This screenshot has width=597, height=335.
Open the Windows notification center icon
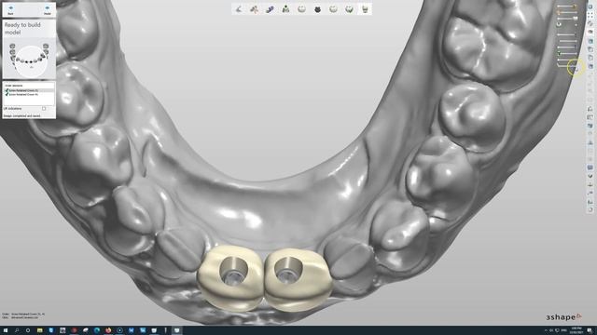590,330
